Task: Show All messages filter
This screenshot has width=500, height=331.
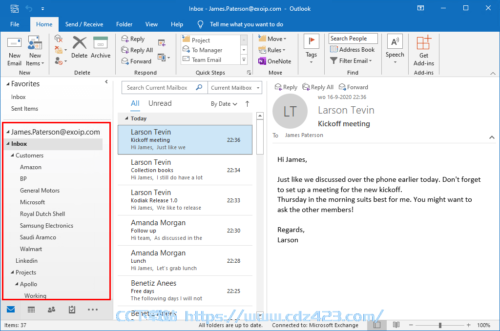Action: point(135,103)
